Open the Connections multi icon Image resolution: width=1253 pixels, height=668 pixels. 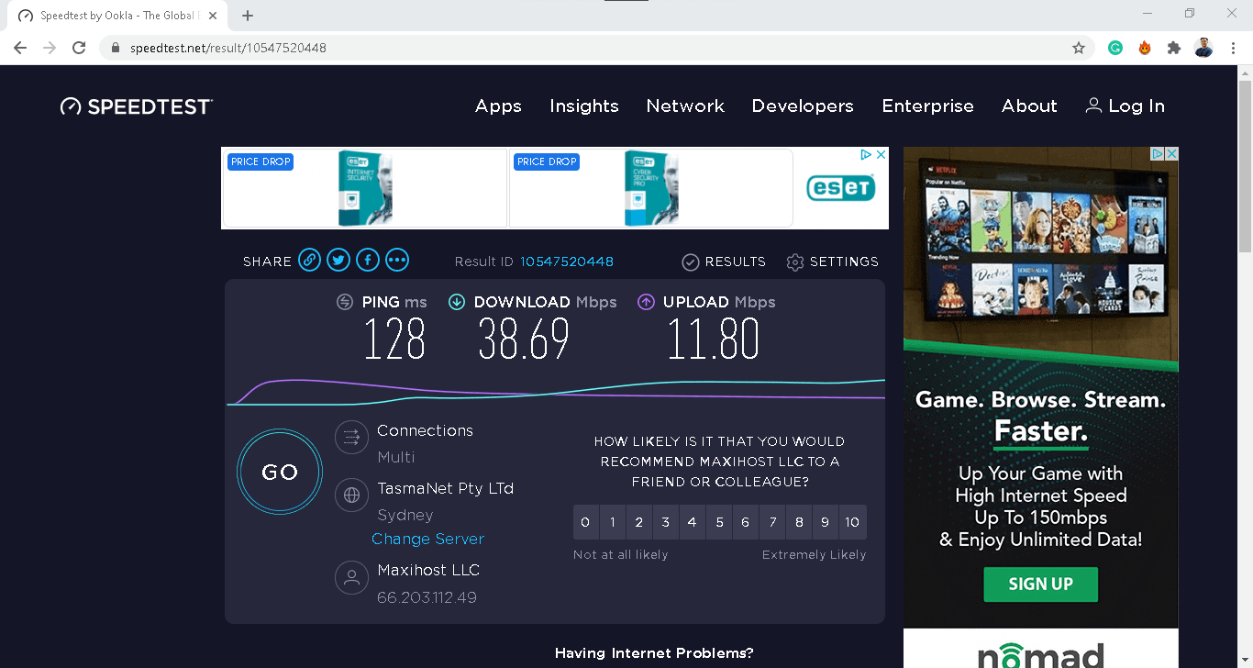click(x=351, y=438)
